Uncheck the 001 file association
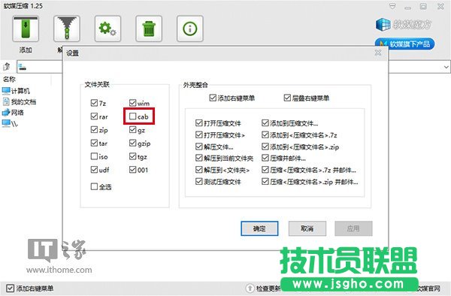The width and height of the screenshot is (451, 296). 132,170
